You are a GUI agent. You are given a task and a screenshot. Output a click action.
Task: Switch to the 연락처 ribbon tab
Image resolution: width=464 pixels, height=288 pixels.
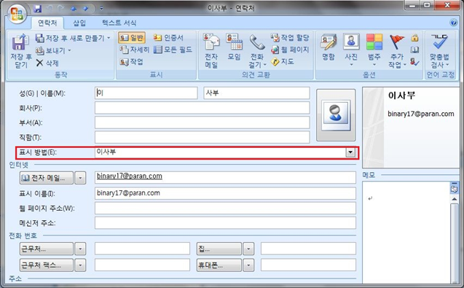tap(47, 23)
